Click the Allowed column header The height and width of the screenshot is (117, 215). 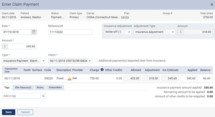136,70
